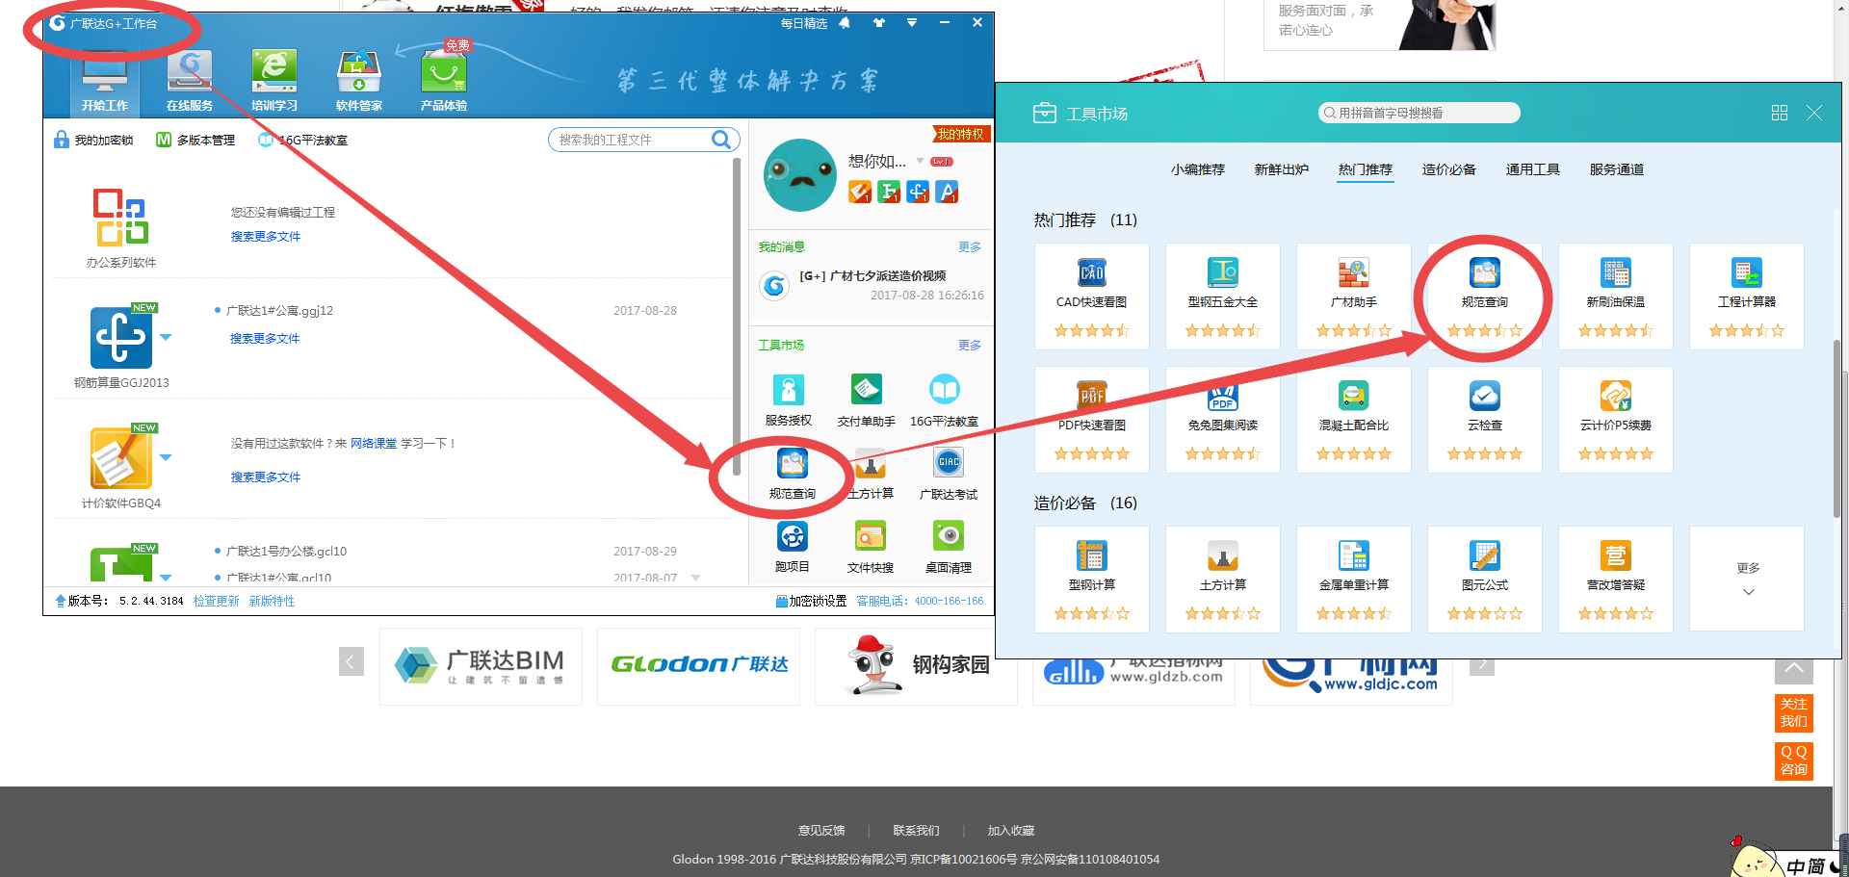Click the QQ咨询 side button
Viewport: 1849px width, 877px height.
pos(1793,761)
